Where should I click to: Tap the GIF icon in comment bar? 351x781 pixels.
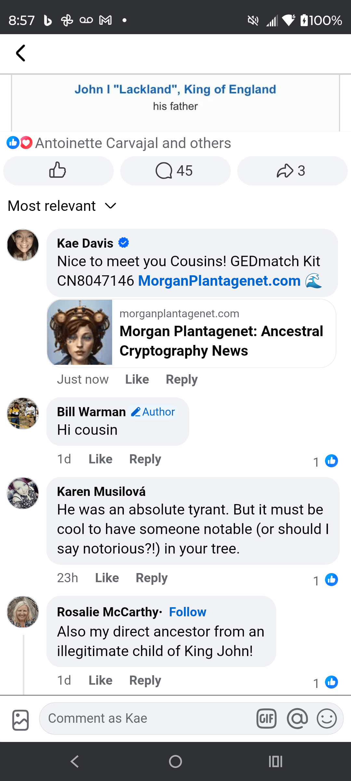tap(266, 719)
